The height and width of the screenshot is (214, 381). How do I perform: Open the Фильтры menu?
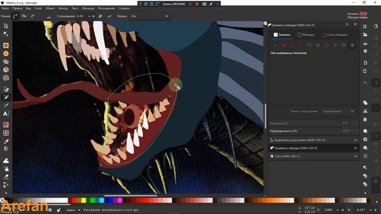88,8
